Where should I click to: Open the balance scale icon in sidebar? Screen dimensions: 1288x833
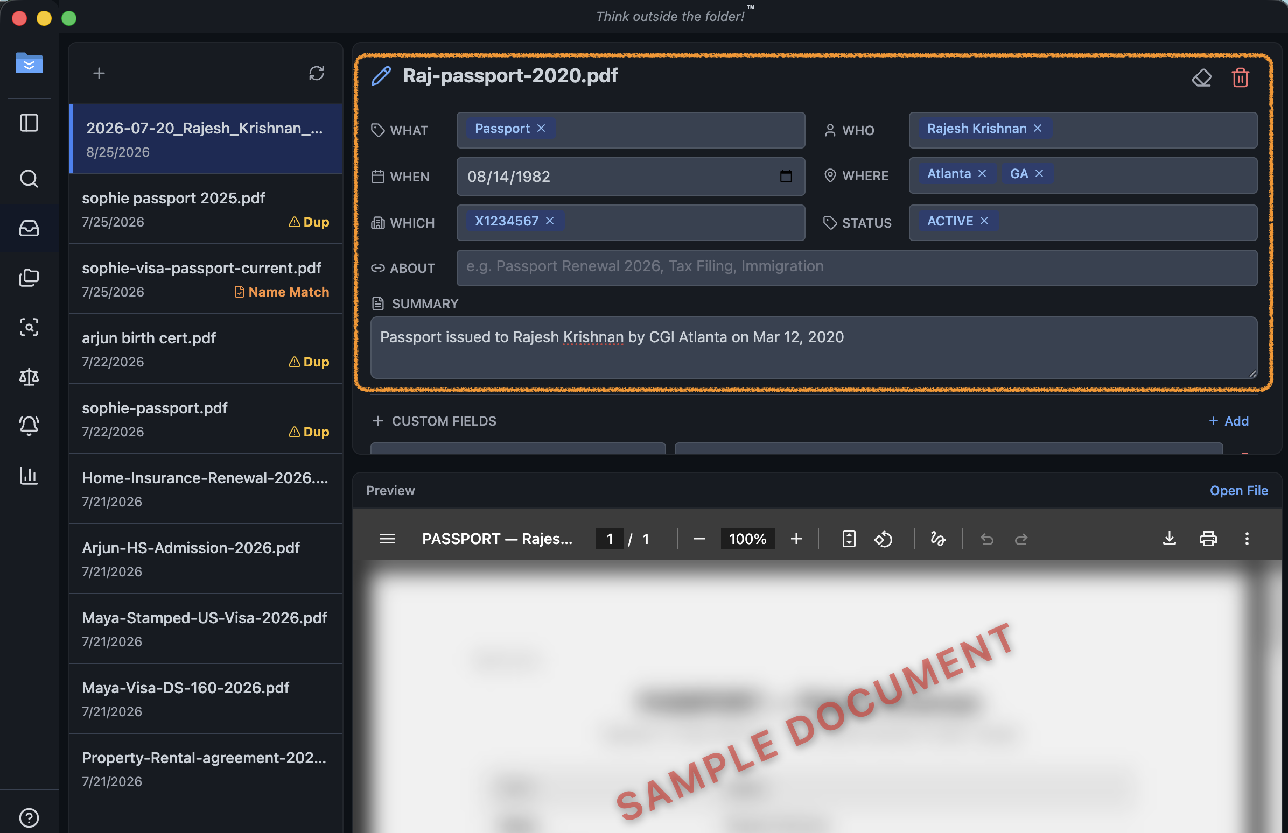[29, 376]
